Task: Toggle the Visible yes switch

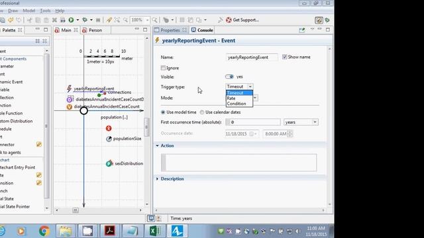Action: tap(229, 77)
